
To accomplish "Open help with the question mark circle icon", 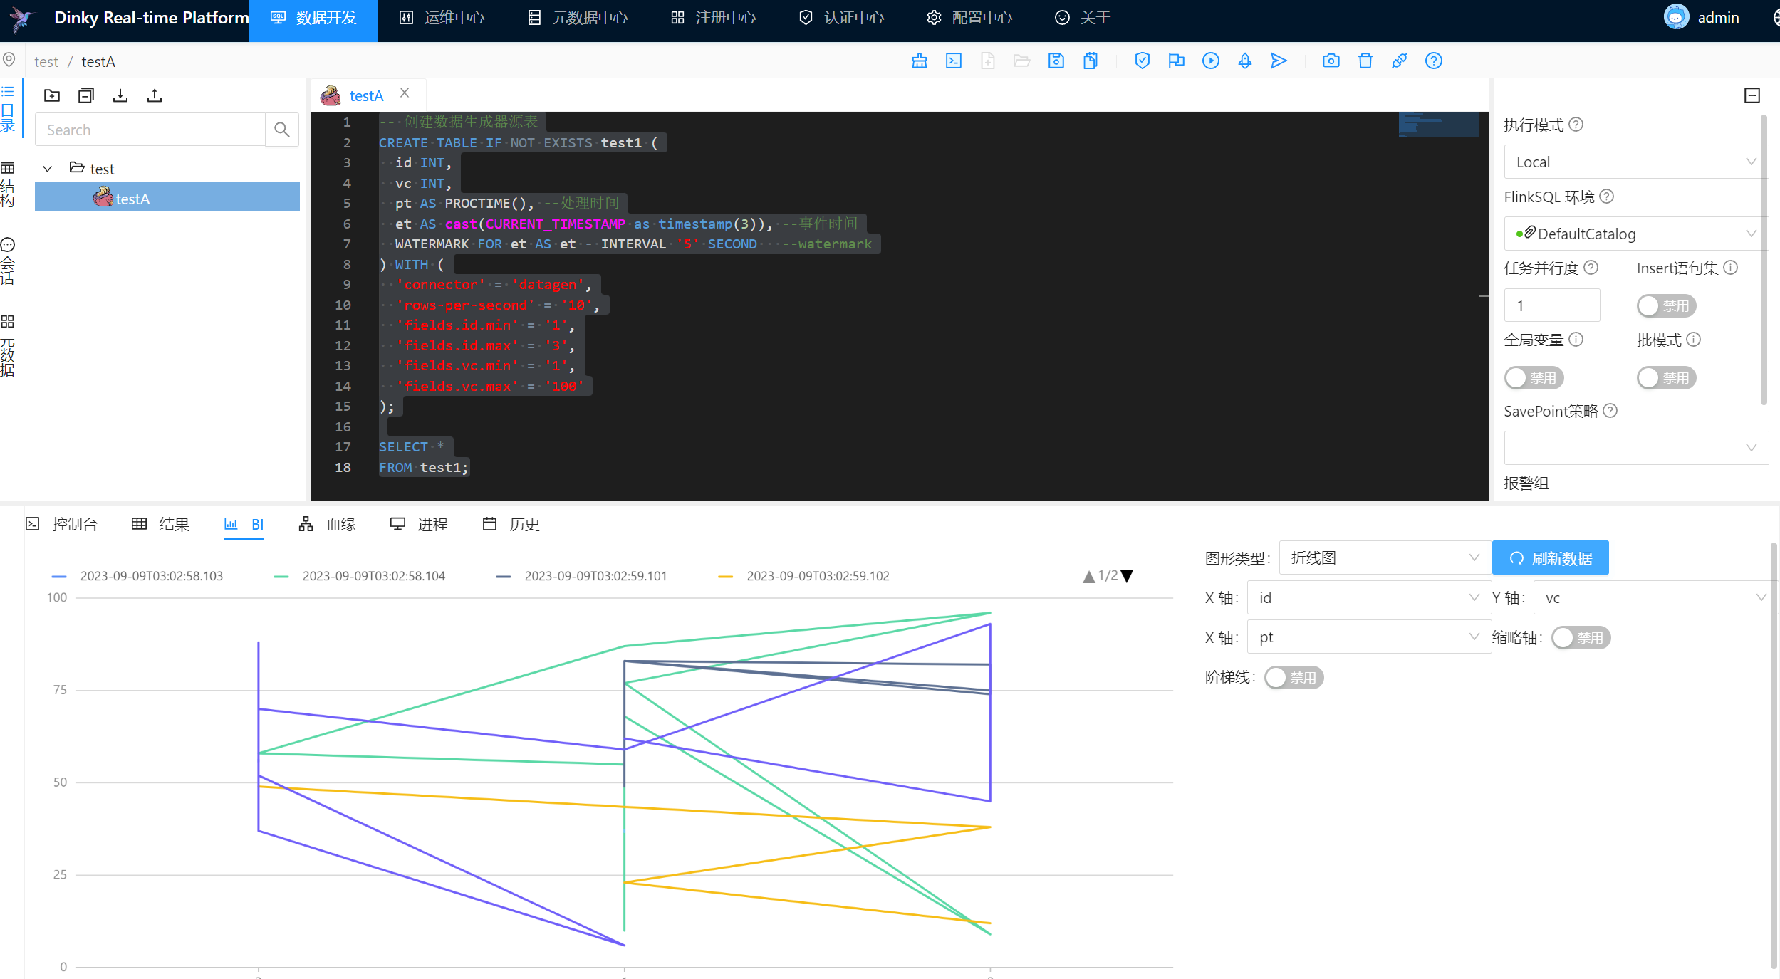I will (1434, 61).
